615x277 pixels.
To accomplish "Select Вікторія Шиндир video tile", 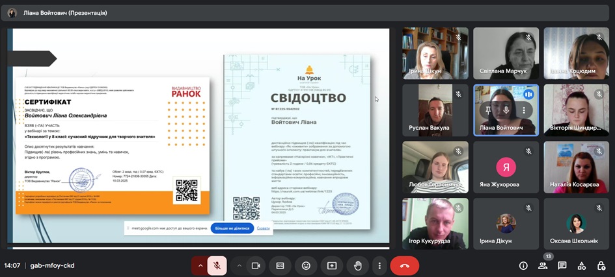I will tap(576, 110).
